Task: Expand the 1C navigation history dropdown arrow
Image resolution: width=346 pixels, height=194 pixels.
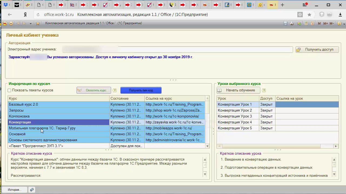Action: 31,23
